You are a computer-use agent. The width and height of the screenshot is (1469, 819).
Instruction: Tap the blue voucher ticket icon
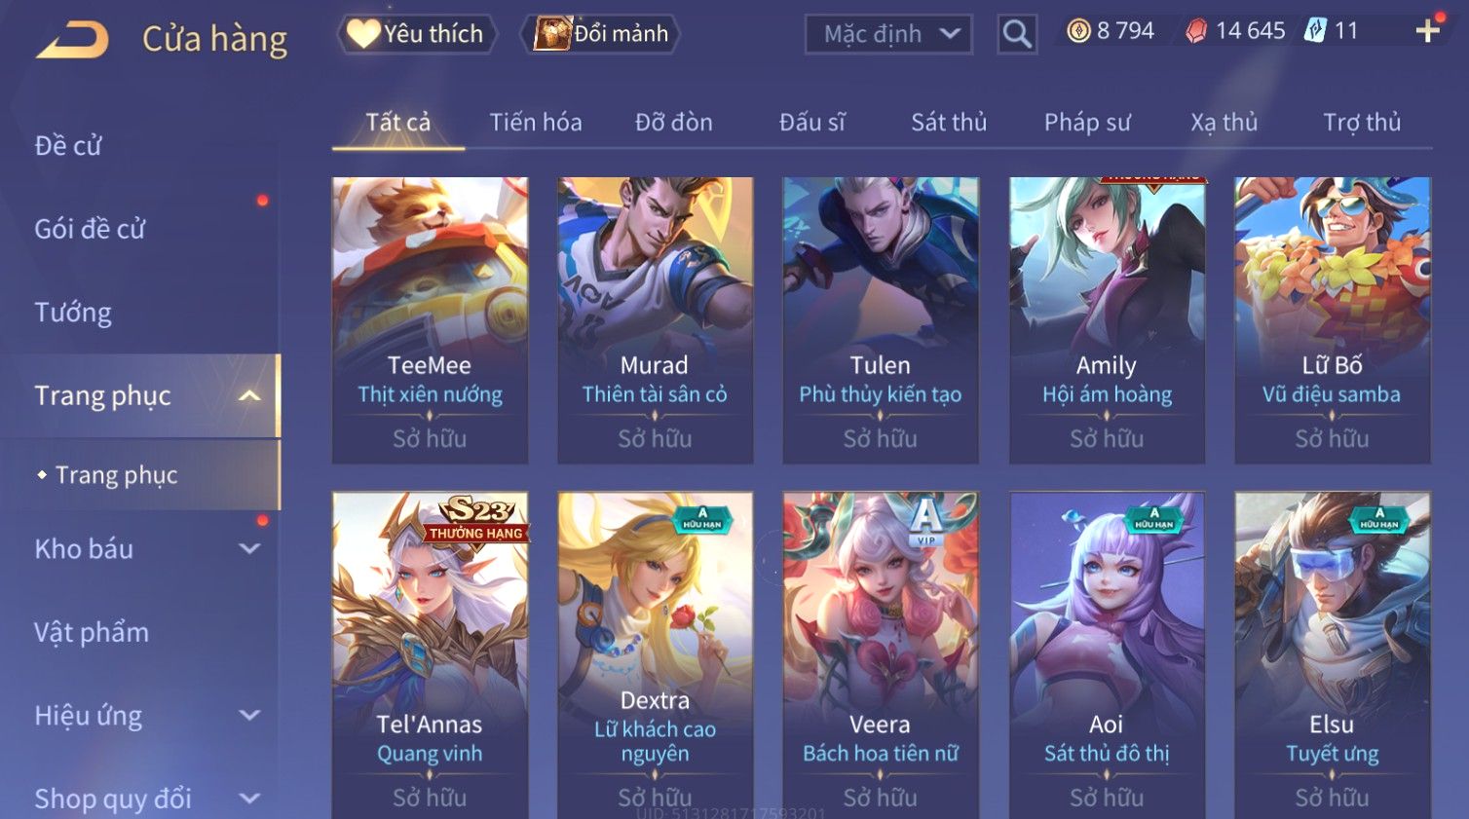[x=1315, y=31]
